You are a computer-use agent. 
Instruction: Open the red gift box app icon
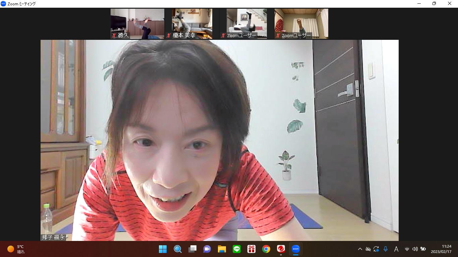pyautogui.click(x=251, y=249)
